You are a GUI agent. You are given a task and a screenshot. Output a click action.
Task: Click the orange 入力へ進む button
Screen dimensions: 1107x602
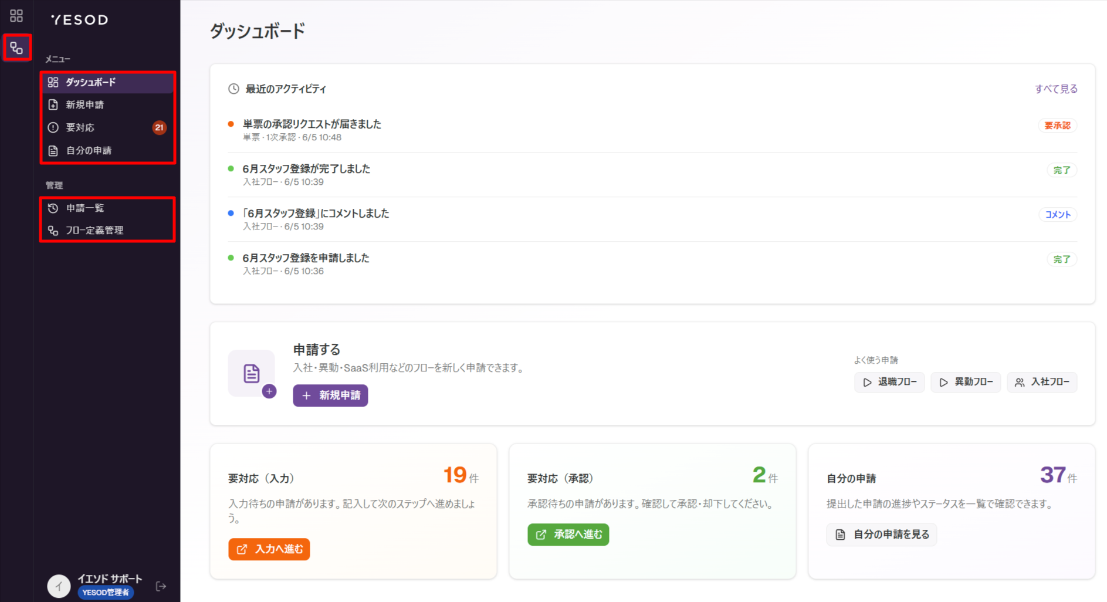269,549
